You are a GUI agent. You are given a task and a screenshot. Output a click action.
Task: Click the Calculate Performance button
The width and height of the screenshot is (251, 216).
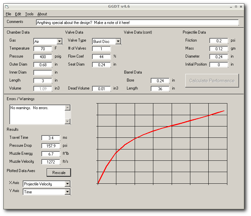212,81
